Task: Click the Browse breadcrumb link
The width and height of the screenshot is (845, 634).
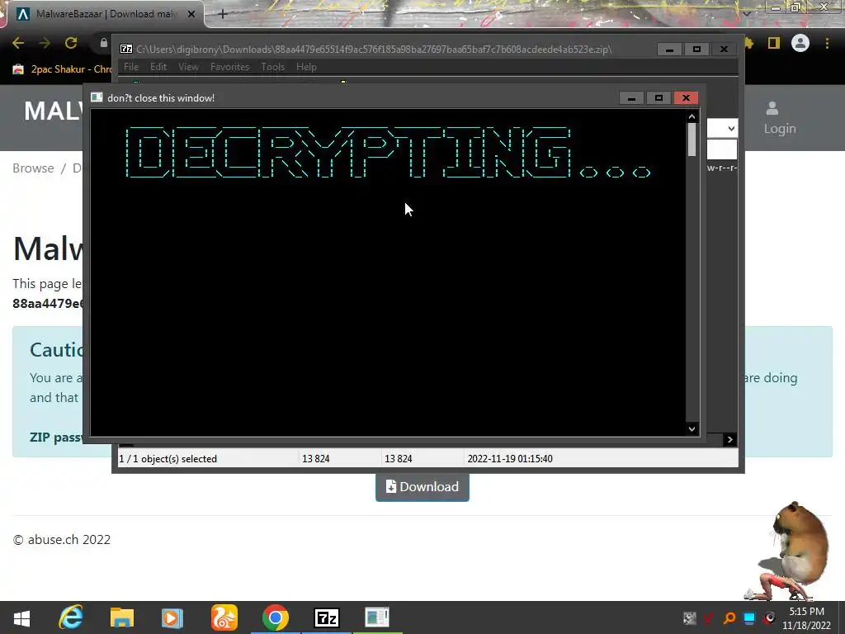Action: coord(33,168)
